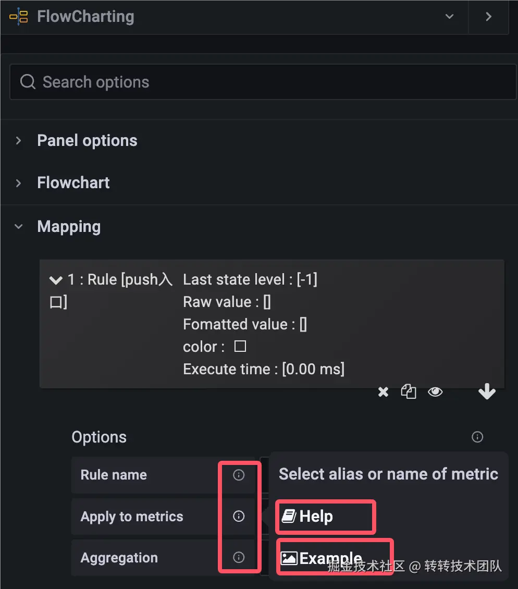The image size is (518, 589).
Task: Duplicate the rule with the copy icon
Action: (x=409, y=392)
